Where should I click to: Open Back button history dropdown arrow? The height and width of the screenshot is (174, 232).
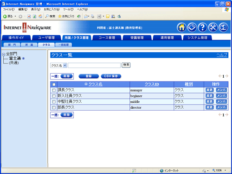(x=15, y=16)
